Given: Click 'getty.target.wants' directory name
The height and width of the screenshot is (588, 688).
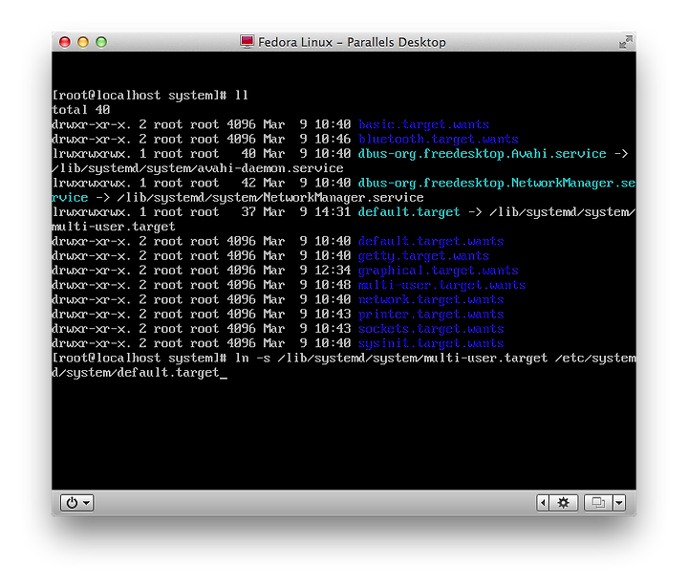Looking at the screenshot, I should coord(423,256).
